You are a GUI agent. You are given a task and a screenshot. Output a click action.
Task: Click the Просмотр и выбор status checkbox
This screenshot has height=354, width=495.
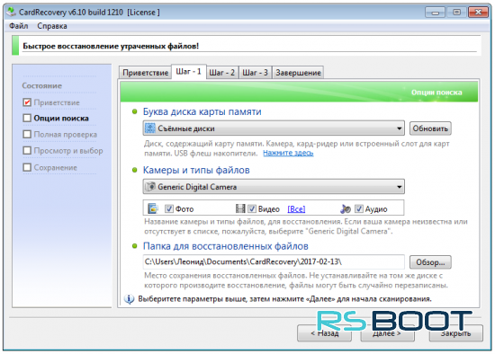[x=27, y=150]
